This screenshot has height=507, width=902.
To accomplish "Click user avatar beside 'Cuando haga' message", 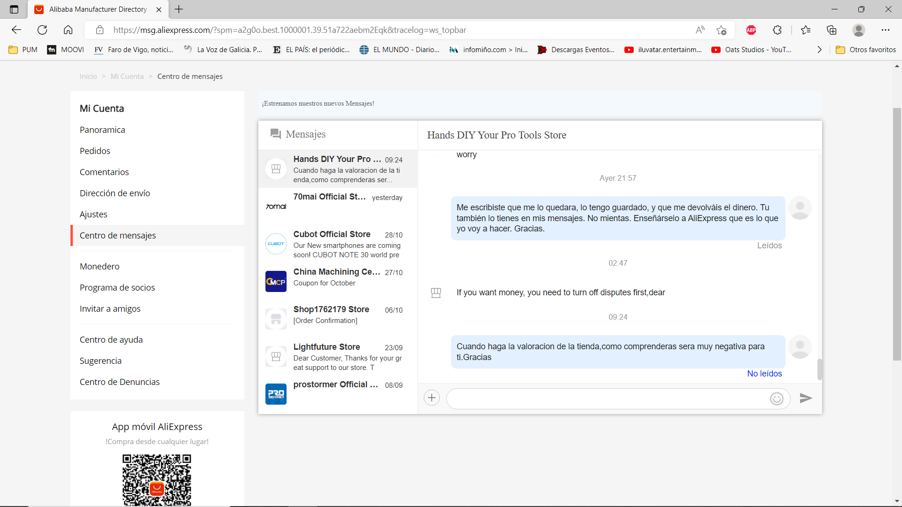I will [800, 347].
